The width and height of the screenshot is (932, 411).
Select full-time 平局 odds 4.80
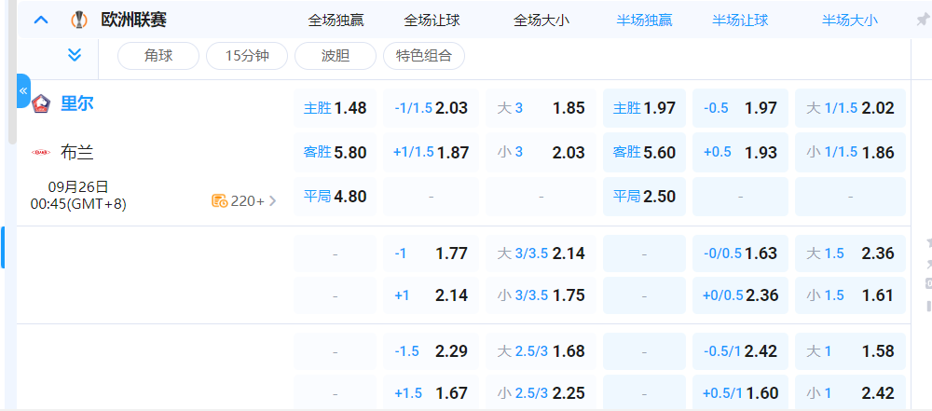pyautogui.click(x=336, y=197)
